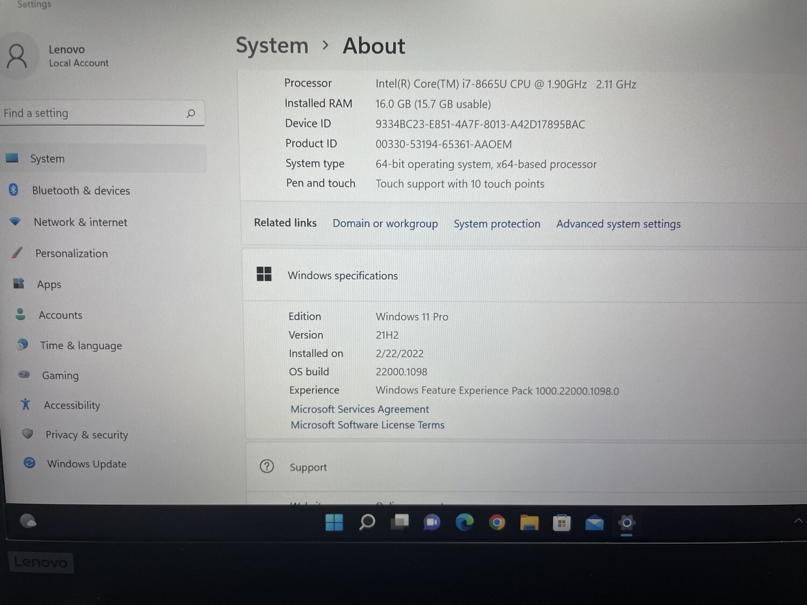Image resolution: width=807 pixels, height=605 pixels.
Task: Open Windows Update page
Action: [x=87, y=464]
